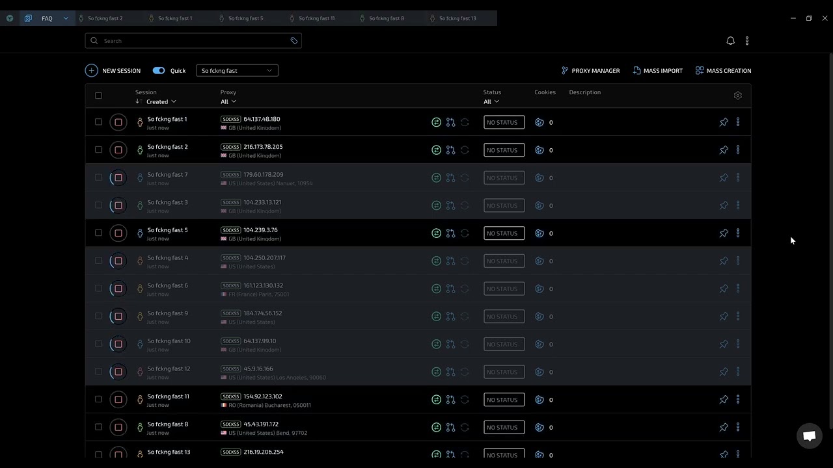Click session name So fckng fast 13
The width and height of the screenshot is (833, 468).
(168, 452)
